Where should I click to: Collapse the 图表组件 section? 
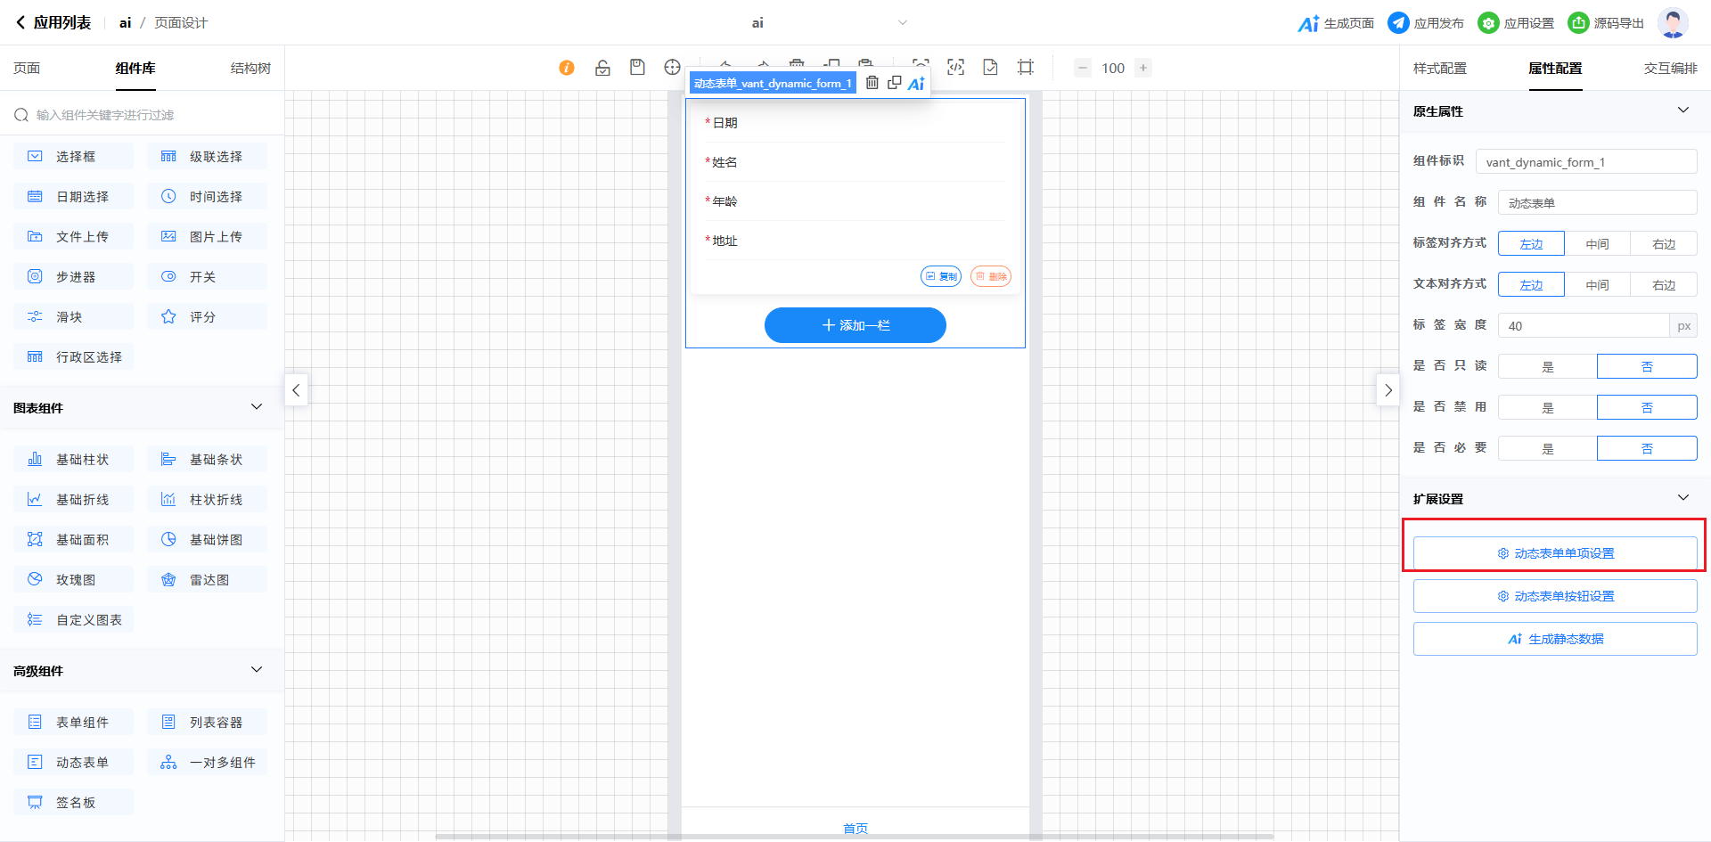pyautogui.click(x=257, y=407)
